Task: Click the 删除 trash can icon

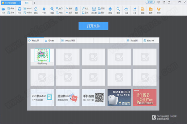Action: 76,9
